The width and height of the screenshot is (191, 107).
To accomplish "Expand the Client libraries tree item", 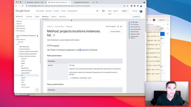I will [15, 26].
